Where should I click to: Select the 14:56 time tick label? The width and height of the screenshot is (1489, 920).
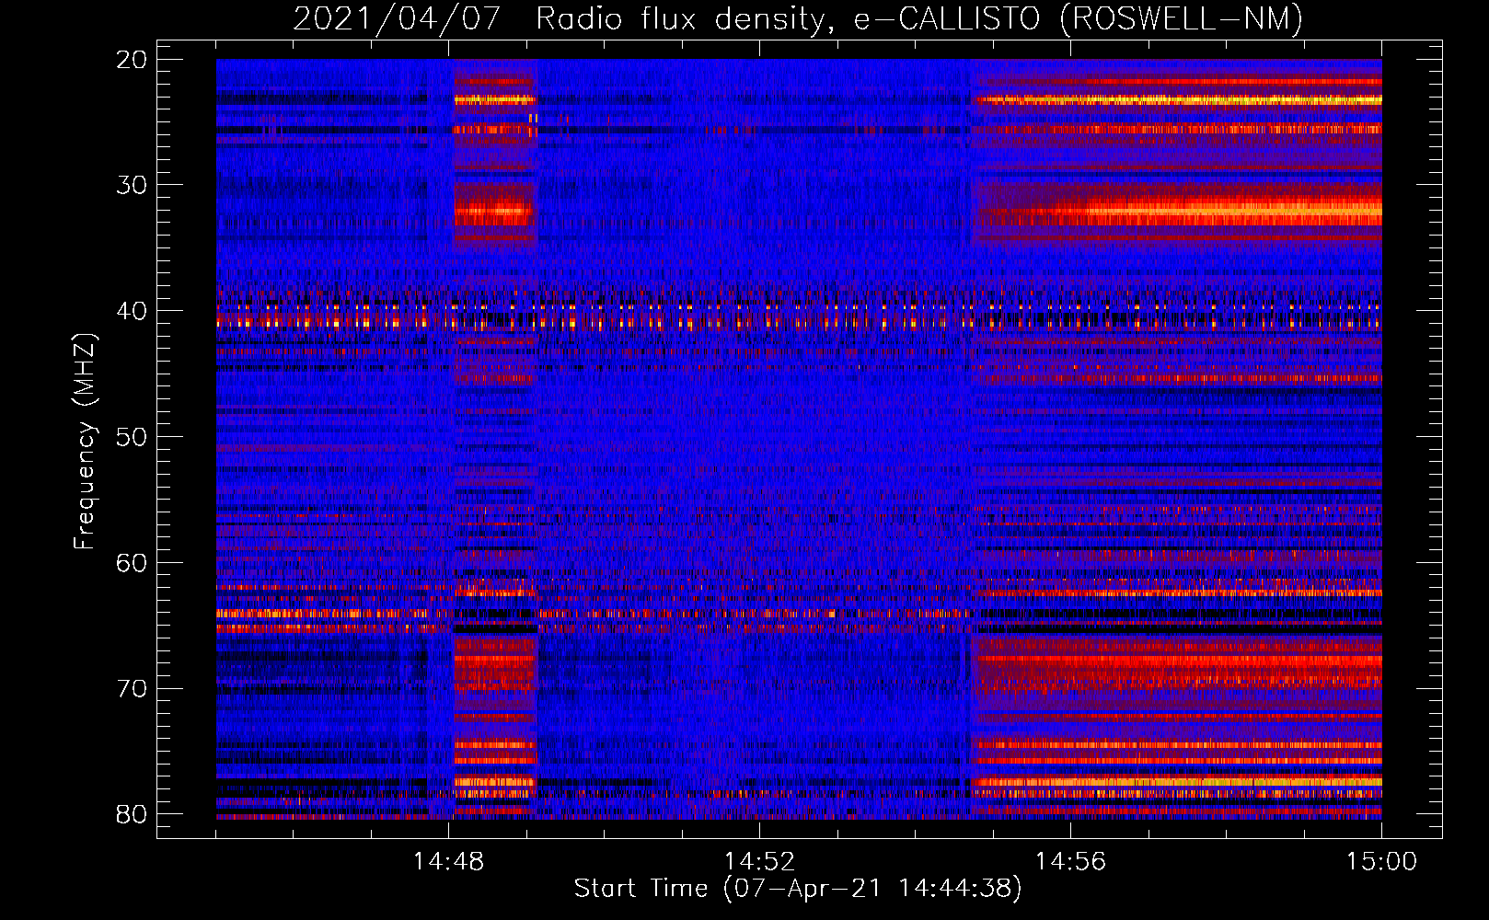pos(1070,862)
